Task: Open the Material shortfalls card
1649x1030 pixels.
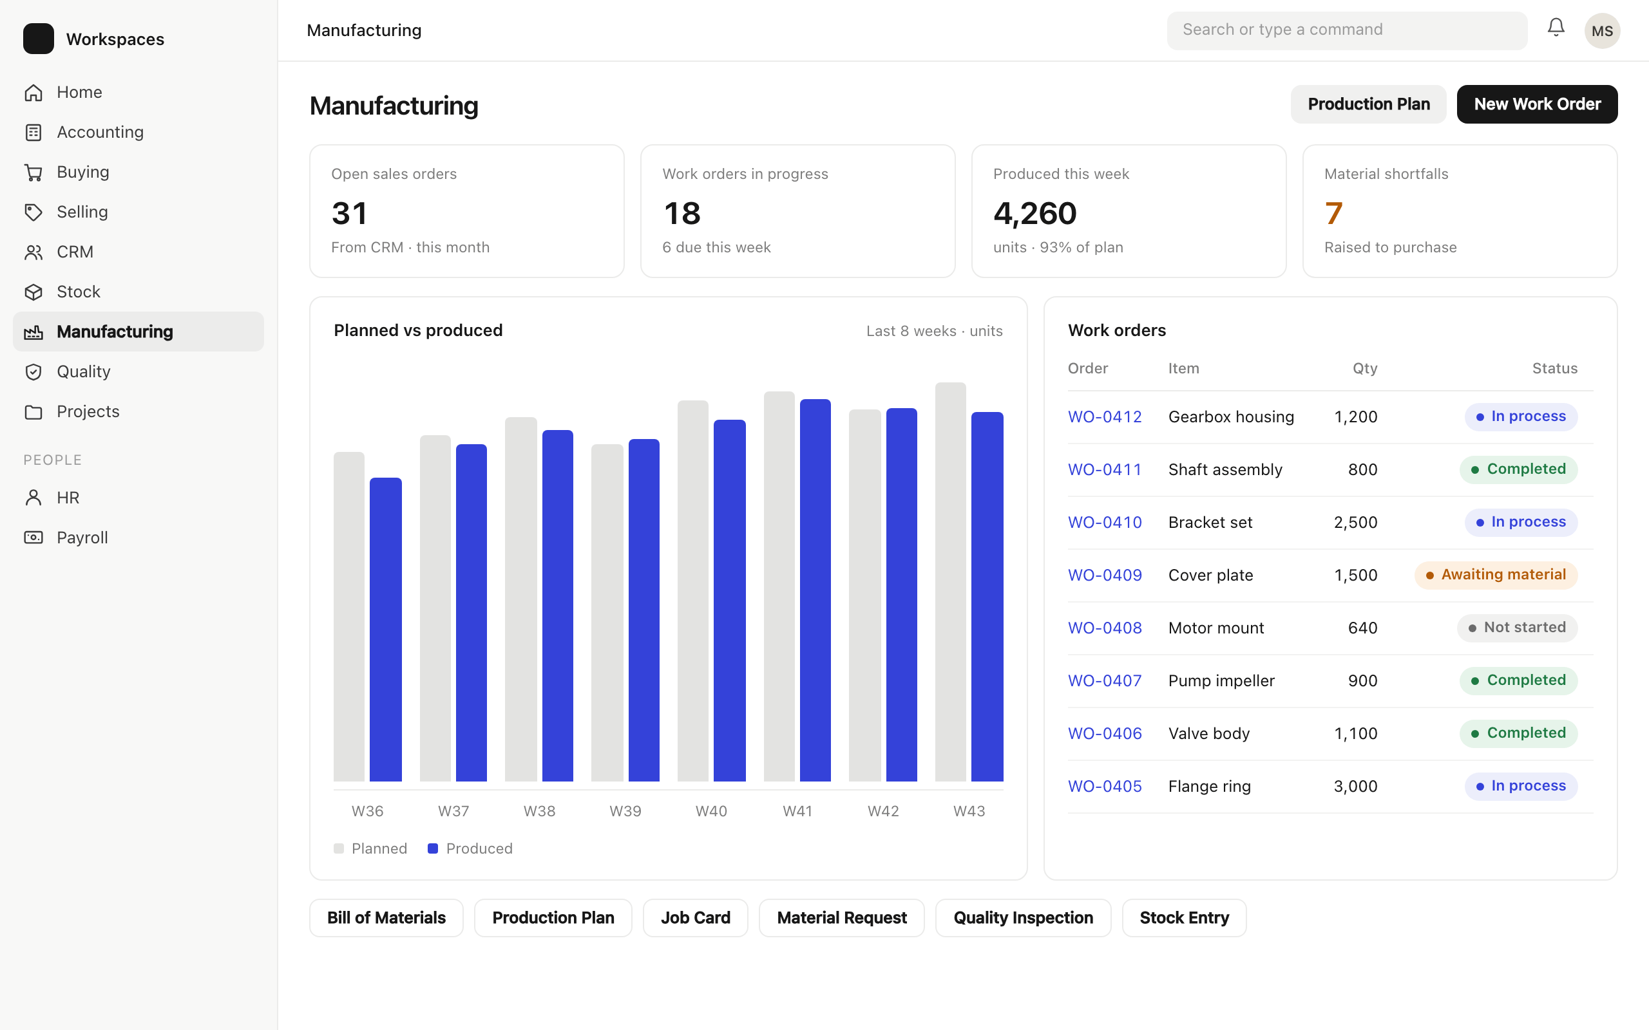Action: click(1460, 211)
